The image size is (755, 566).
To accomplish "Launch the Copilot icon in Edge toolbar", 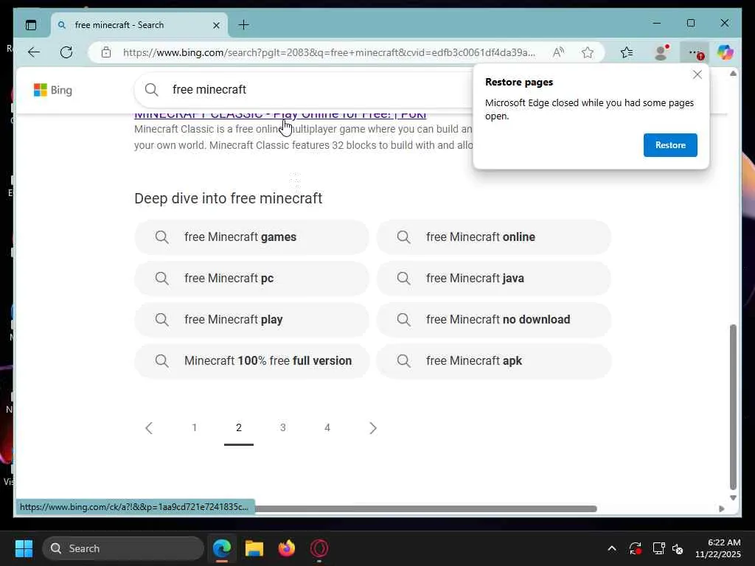I will [726, 52].
